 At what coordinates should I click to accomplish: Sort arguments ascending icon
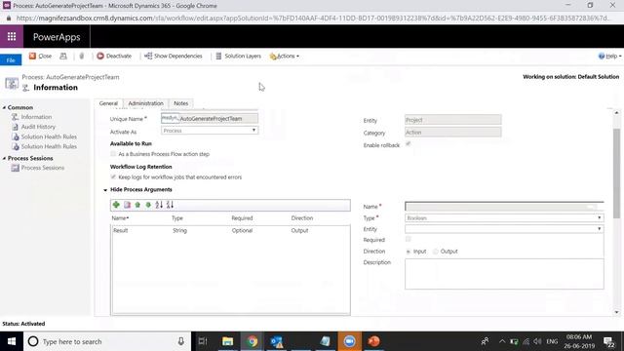159,205
